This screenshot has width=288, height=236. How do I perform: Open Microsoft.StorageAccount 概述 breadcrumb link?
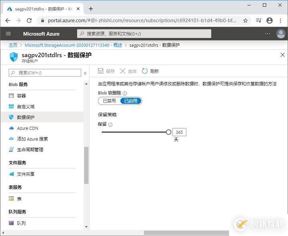click(x=73, y=45)
